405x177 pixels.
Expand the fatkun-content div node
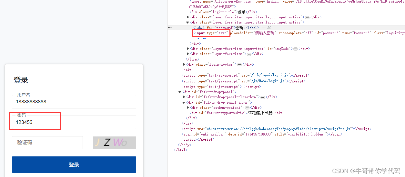click(188, 107)
